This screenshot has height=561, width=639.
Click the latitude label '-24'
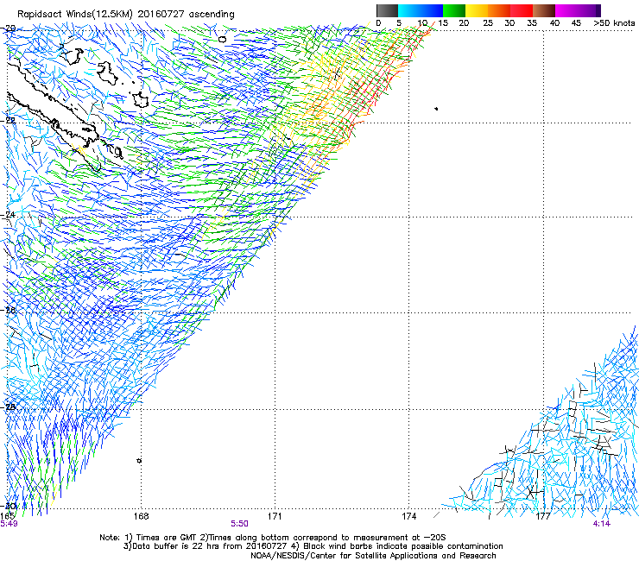click(x=9, y=214)
